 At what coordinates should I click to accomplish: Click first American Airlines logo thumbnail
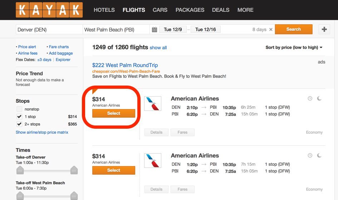coord(153,103)
